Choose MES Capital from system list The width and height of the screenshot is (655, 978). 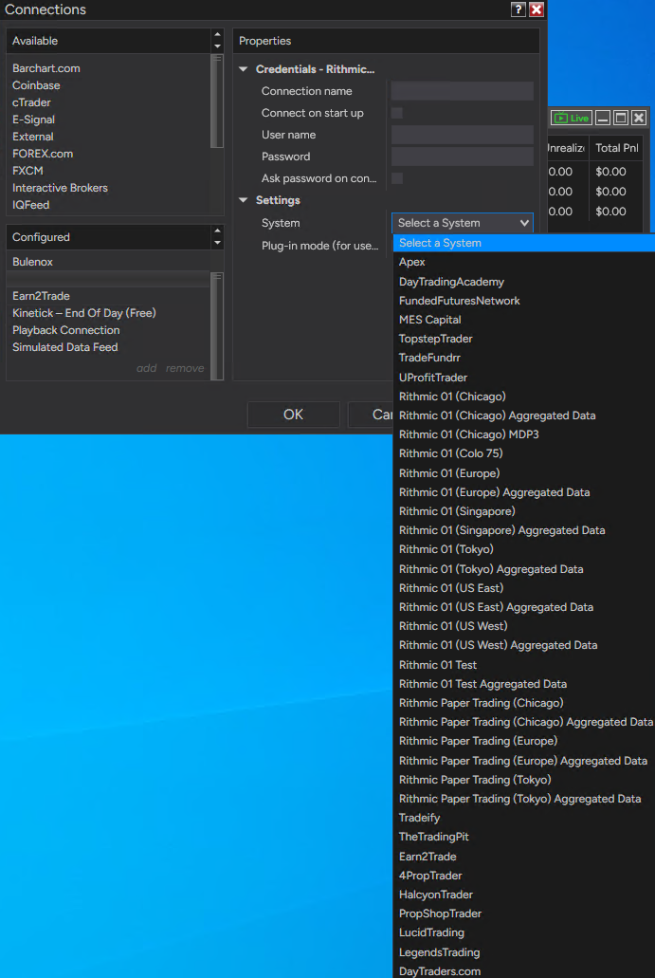point(430,320)
